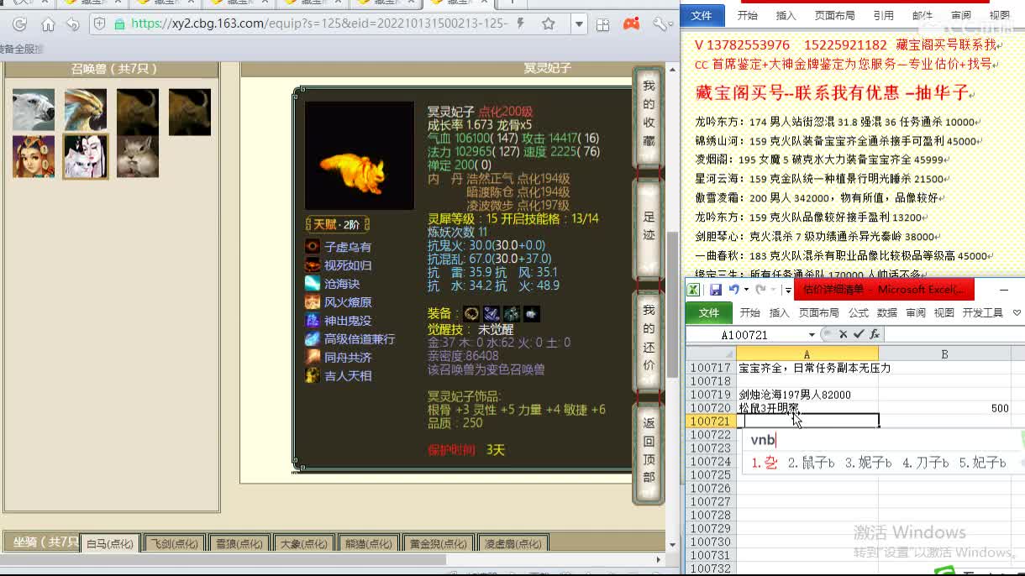Open Excel 文件 tab
This screenshot has height=576, width=1025.
(709, 312)
